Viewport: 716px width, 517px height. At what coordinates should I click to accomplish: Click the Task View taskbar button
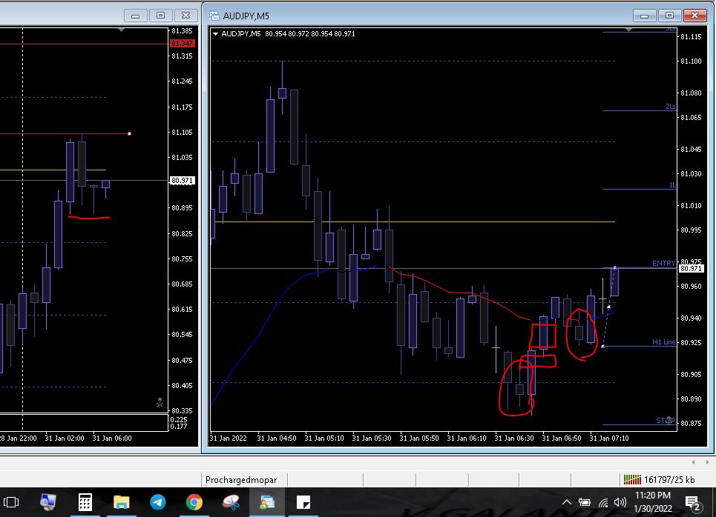(x=10, y=503)
